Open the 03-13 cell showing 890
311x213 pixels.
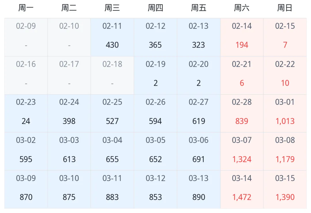point(199,189)
